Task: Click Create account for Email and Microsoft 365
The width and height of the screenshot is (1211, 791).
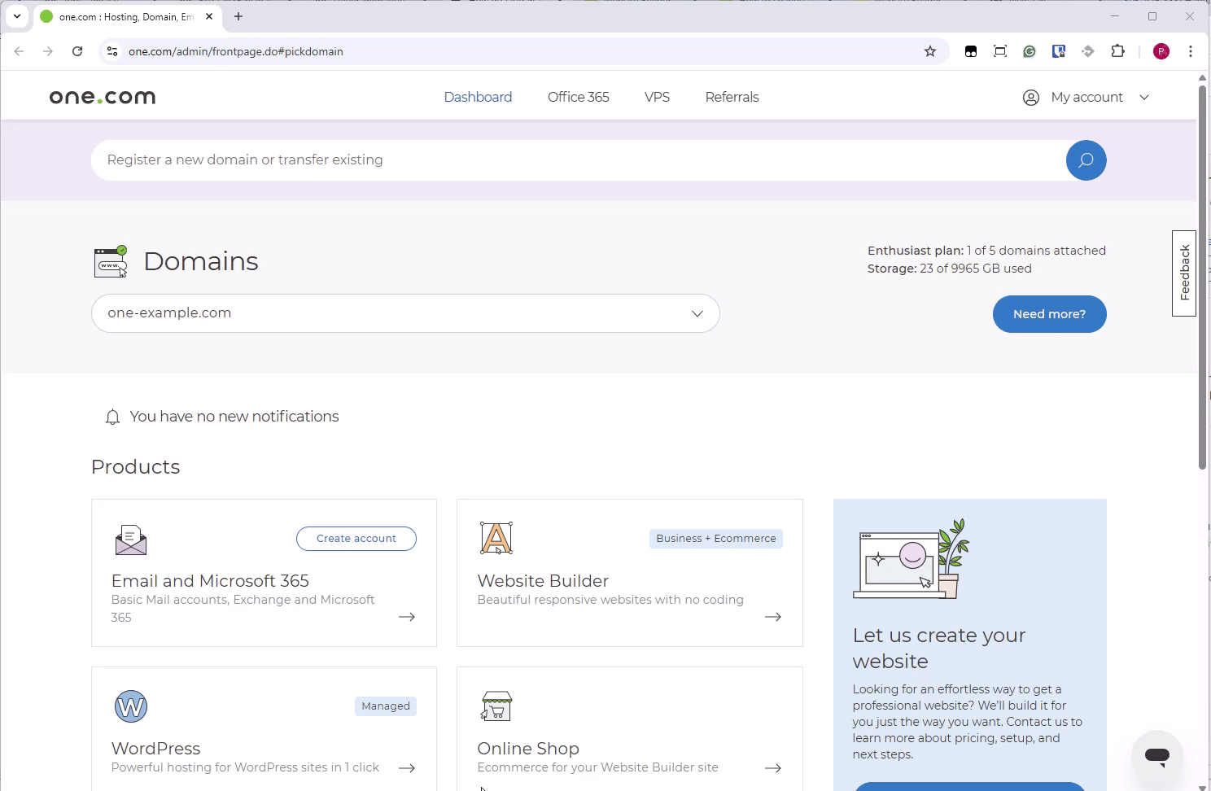Action: [x=356, y=538]
